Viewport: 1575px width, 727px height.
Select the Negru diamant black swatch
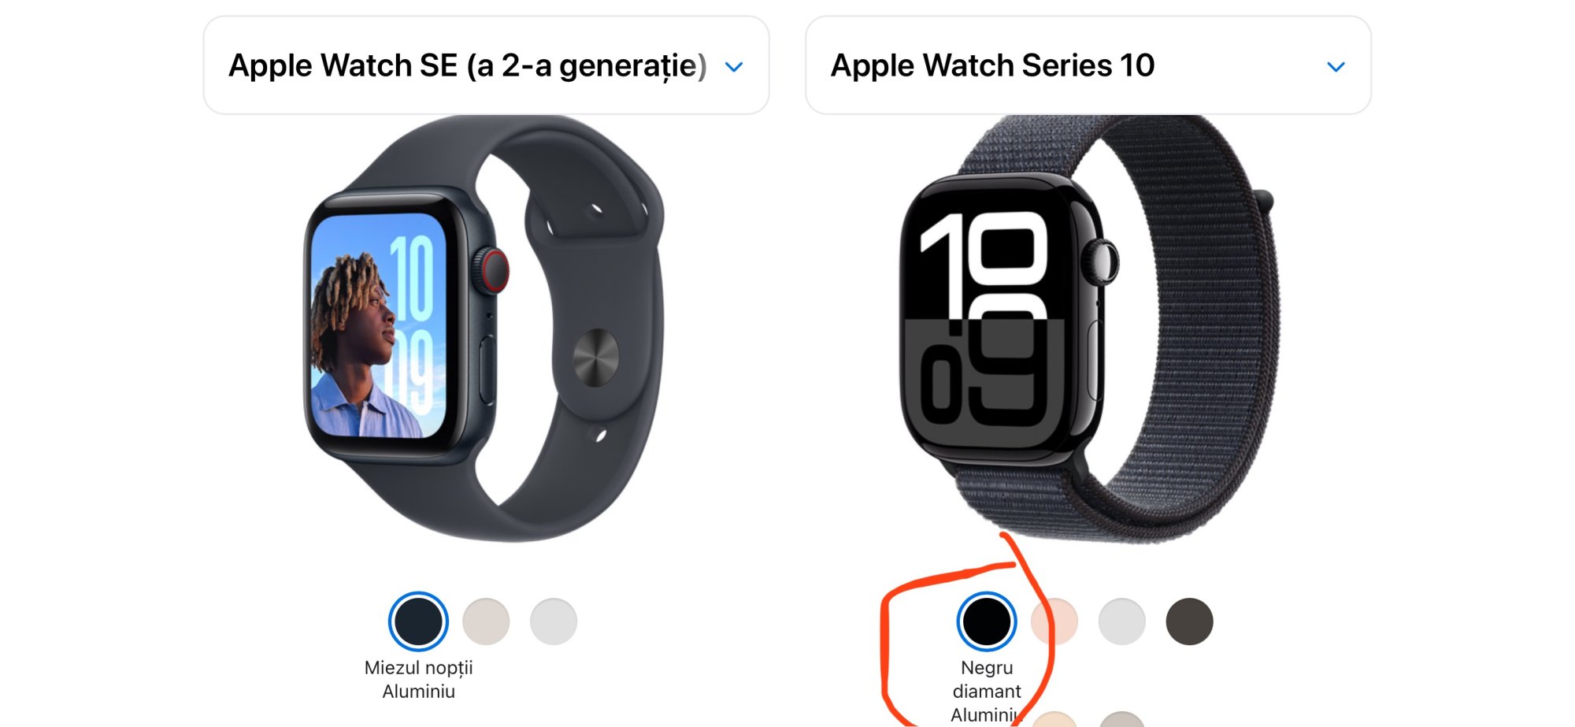coord(986,621)
